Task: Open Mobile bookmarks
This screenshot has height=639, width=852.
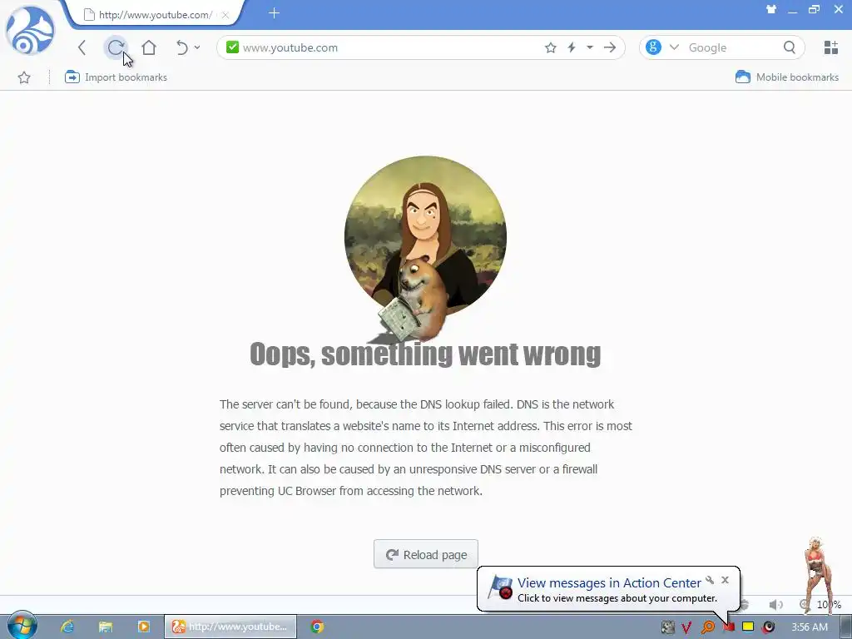Action: [787, 77]
